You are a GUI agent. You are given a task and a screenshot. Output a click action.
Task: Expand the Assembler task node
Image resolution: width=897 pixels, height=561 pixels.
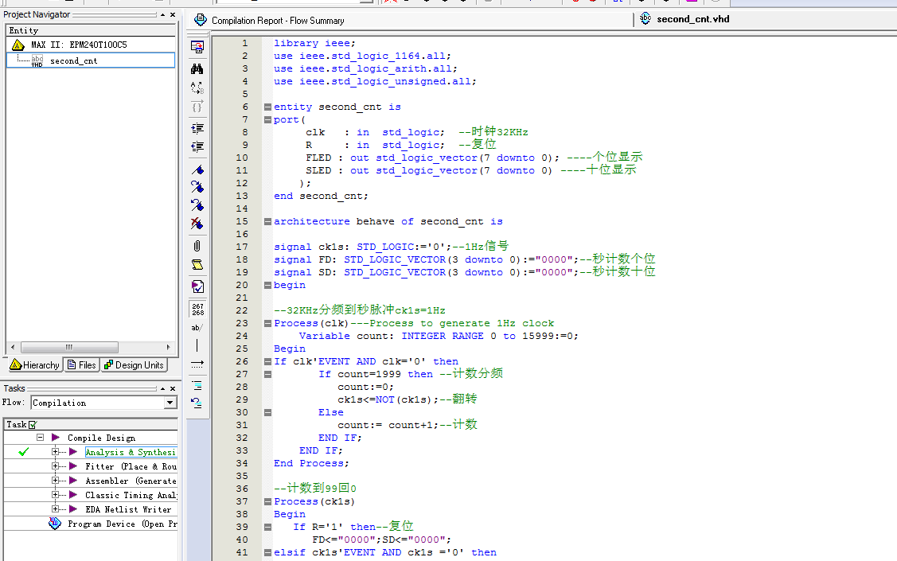[x=56, y=481]
